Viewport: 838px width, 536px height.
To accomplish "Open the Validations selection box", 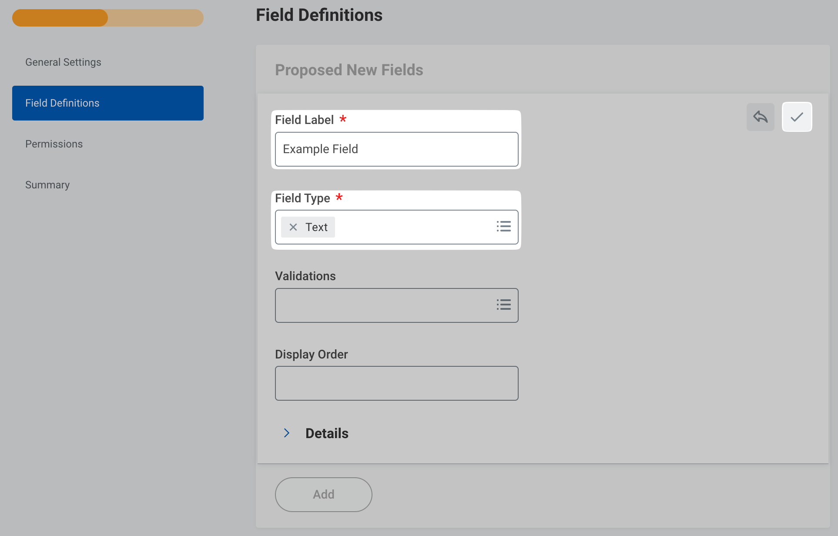I will 383,305.
